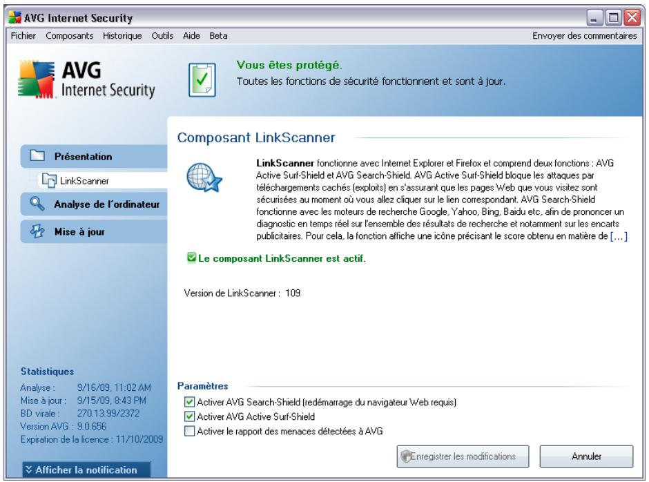Open the Composants menu
This screenshot has width=649, height=482.
pyautogui.click(x=70, y=36)
